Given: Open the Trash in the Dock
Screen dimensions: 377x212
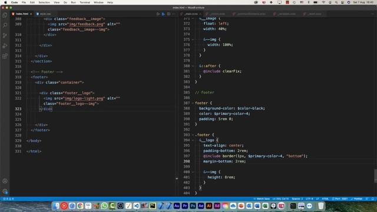Looking at the screenshot, I should tap(320, 206).
